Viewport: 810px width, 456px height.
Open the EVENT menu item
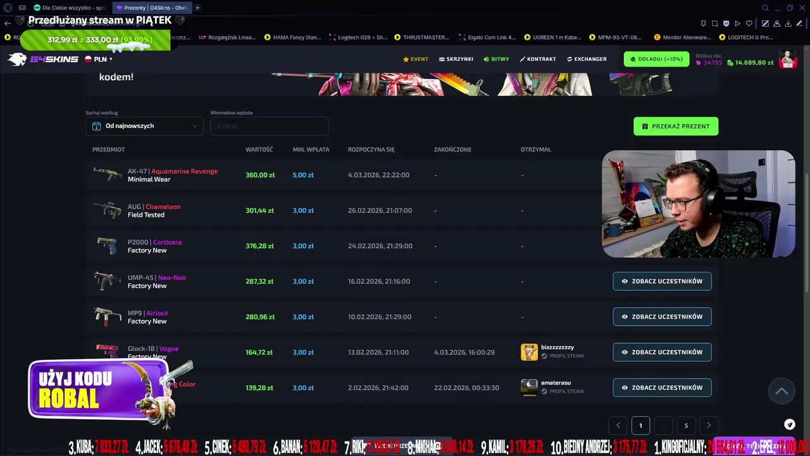tap(416, 59)
